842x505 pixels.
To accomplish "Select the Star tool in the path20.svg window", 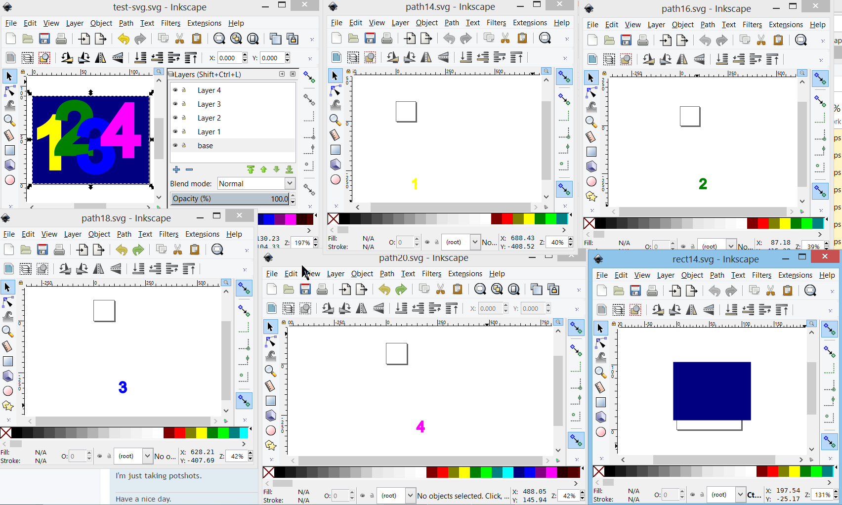I will tap(271, 445).
